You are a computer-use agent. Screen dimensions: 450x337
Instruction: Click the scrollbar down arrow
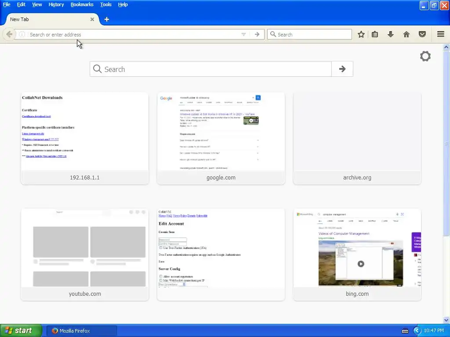coord(446,320)
